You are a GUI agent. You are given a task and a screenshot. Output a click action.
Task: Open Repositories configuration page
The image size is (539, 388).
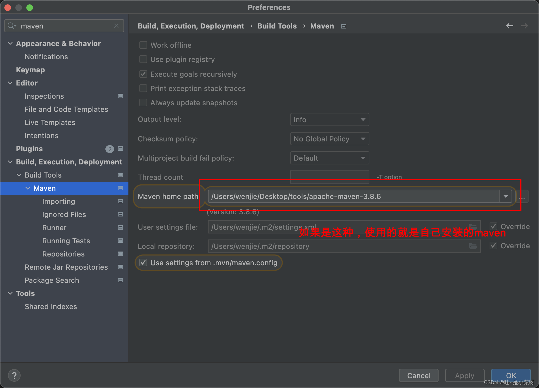pyautogui.click(x=64, y=254)
